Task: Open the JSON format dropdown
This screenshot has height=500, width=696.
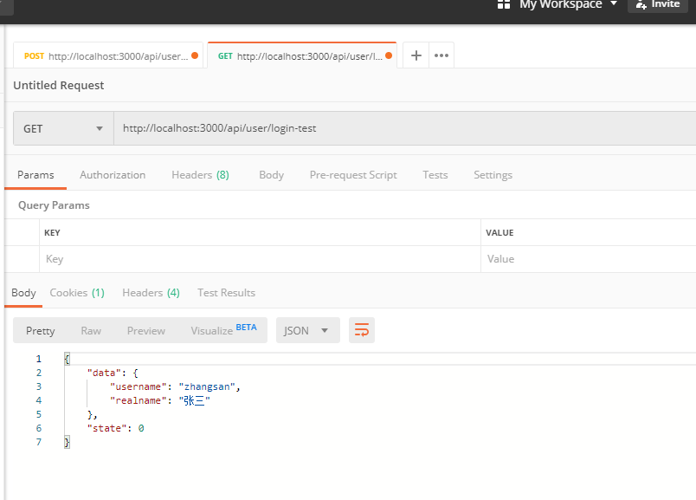Action: (x=306, y=330)
